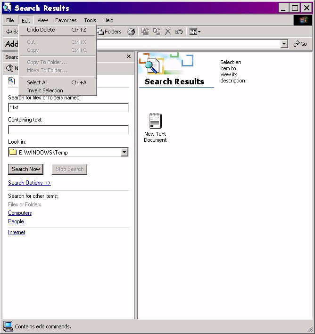Click the file name field containing *.txt
Screen dimensions: 315x334
68,107
